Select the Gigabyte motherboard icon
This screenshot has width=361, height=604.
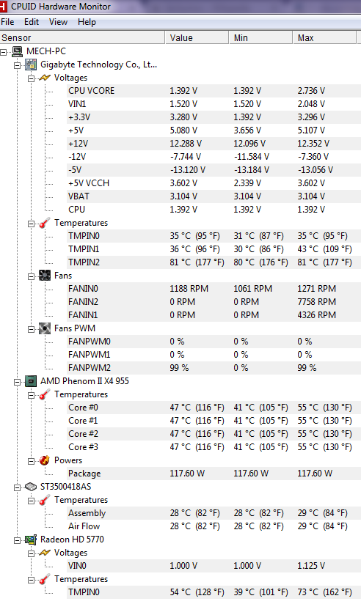(x=31, y=65)
